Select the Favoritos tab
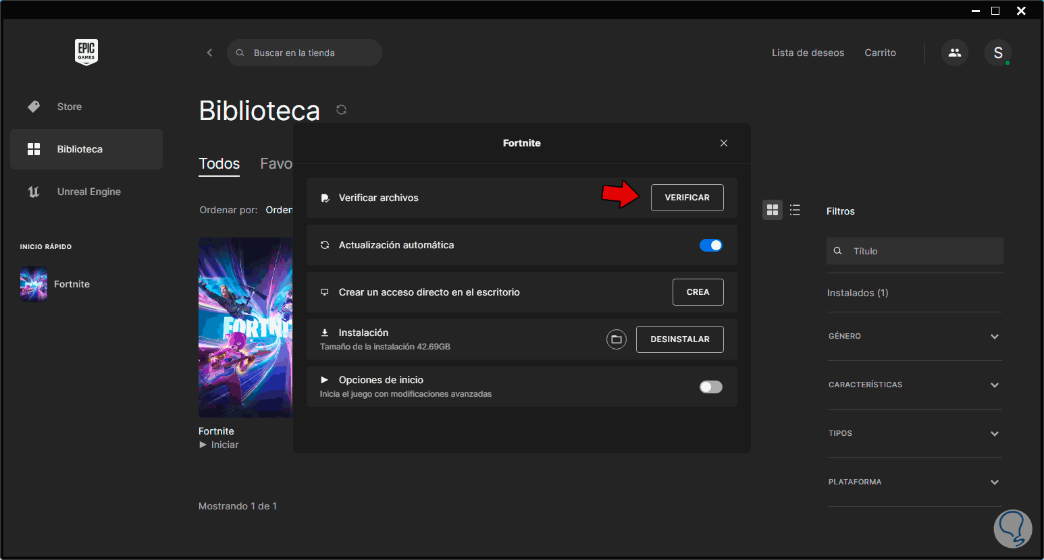The width and height of the screenshot is (1044, 560). 276,164
